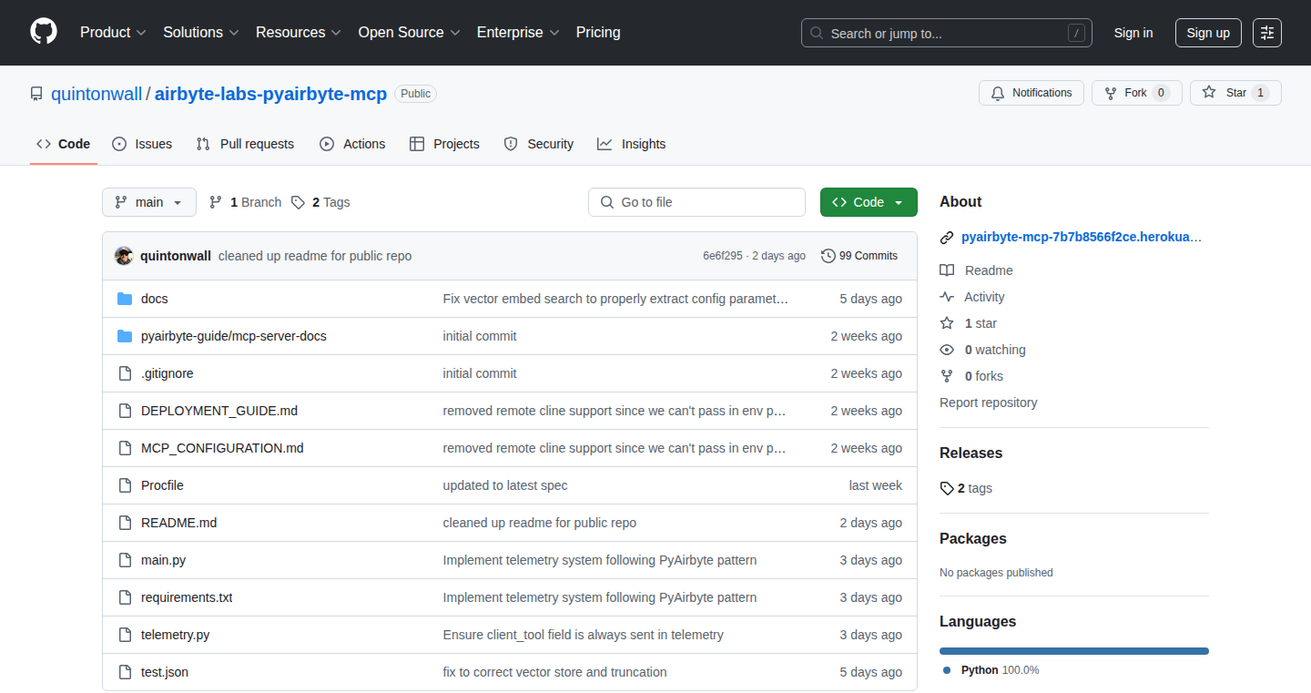Click the Python language bar
The height and width of the screenshot is (693, 1311).
(x=1074, y=651)
